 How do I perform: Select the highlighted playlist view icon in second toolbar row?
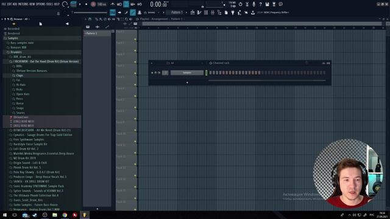click(113, 12)
